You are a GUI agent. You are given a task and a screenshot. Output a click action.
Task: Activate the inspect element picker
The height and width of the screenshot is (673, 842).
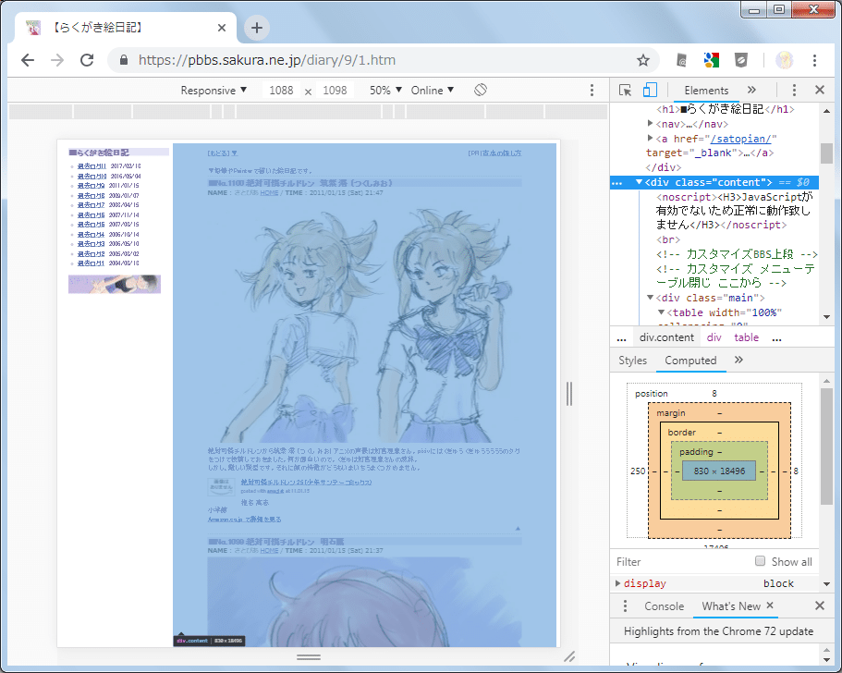click(x=625, y=91)
